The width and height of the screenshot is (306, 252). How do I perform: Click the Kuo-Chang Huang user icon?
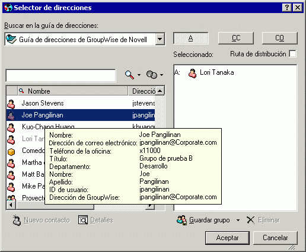tap(11, 127)
